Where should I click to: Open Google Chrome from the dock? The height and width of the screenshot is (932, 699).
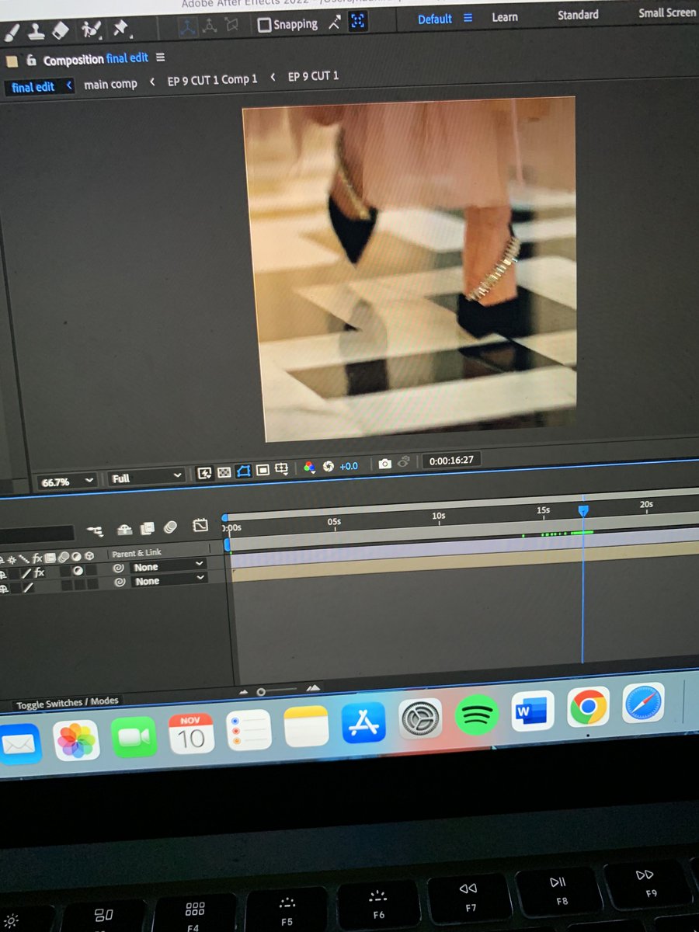(x=588, y=707)
